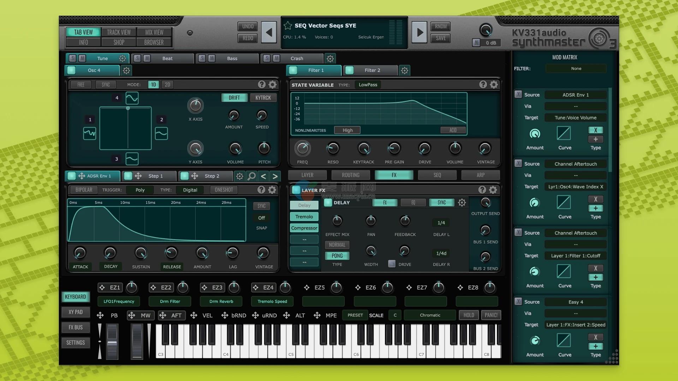Remove the ADSR Env 1 modulation slot
This screenshot has height=381, width=678.
pyautogui.click(x=518, y=95)
